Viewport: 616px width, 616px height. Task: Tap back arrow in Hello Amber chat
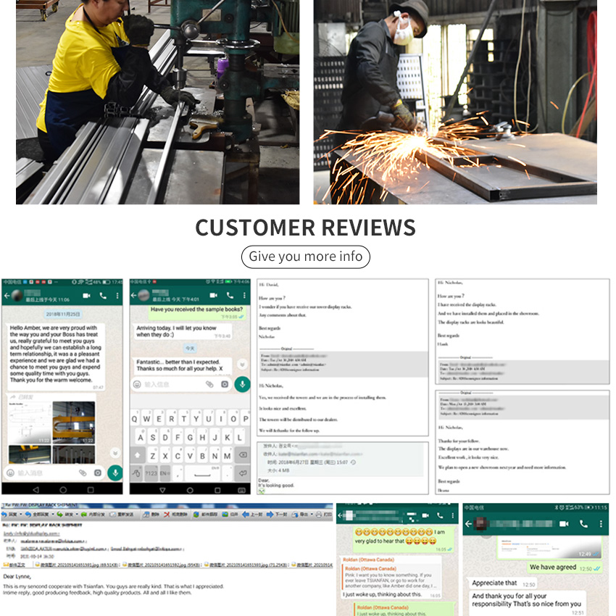[x=7, y=296]
